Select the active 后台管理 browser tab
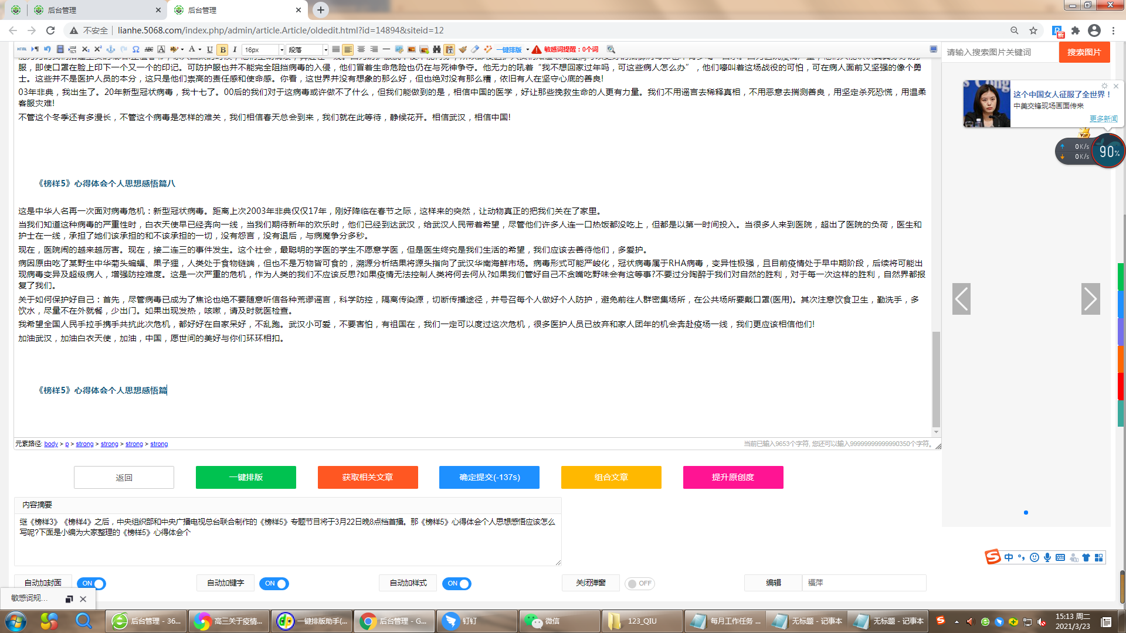Viewport: 1126px width, 633px height. click(x=237, y=10)
